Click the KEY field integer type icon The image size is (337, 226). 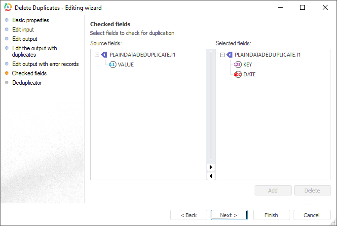238,65
